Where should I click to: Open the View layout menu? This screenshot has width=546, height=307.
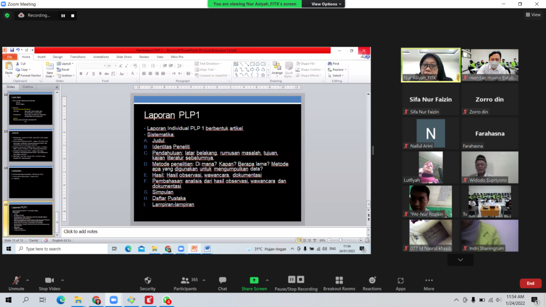pyautogui.click(x=533, y=14)
